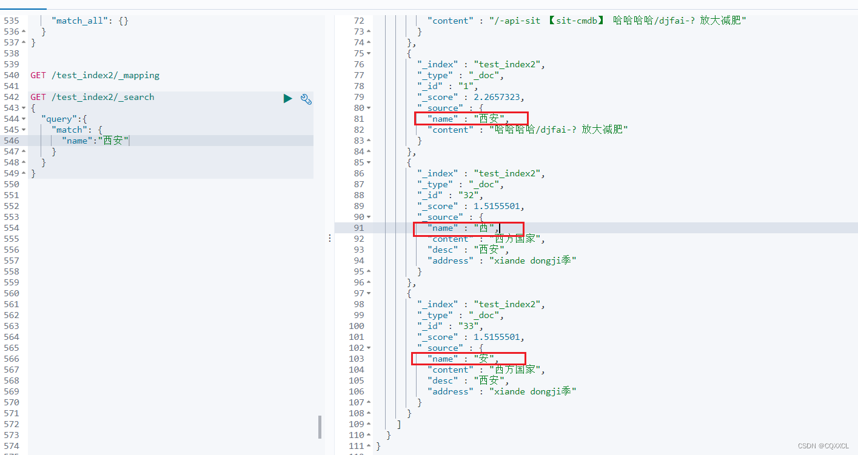Click the "desc" : "西安" line at line 93
Viewport: 858px width, 455px height.
pos(468,250)
